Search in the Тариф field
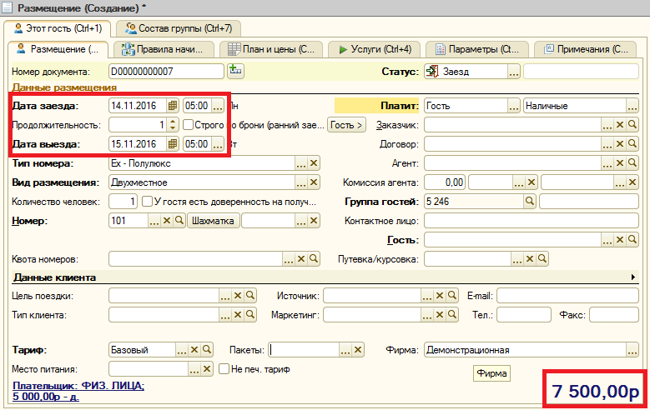650x410 pixels. 207,349
